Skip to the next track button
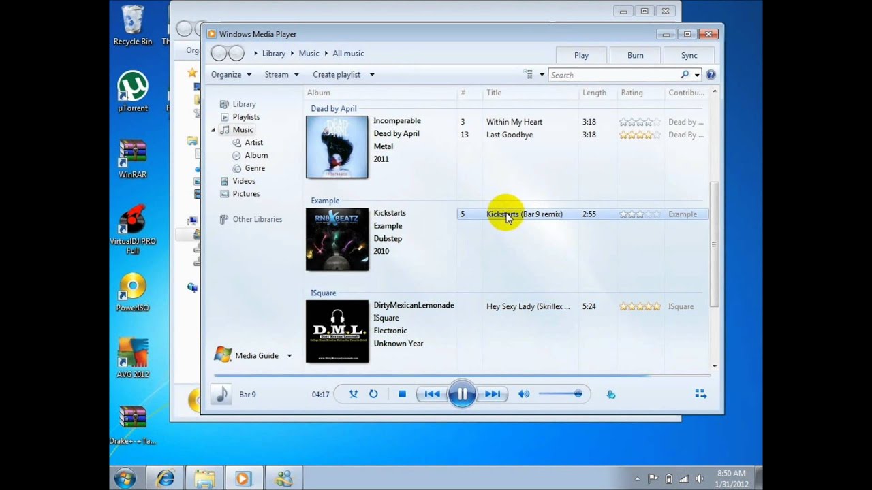Viewport: 872px width, 490px height. (493, 394)
